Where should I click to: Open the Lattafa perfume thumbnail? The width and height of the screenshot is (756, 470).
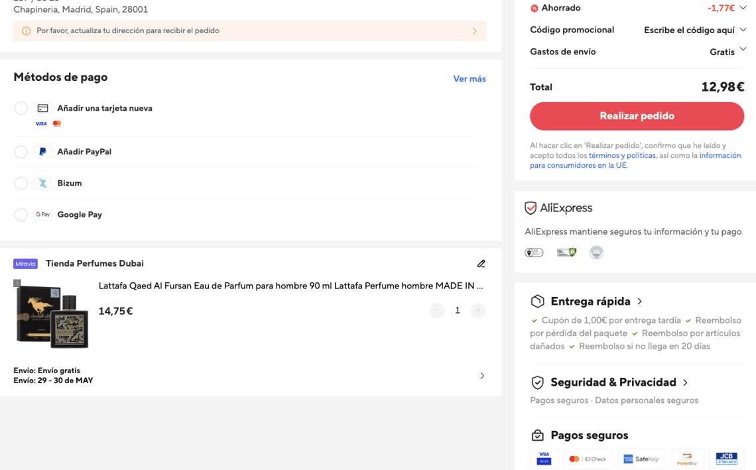51,314
